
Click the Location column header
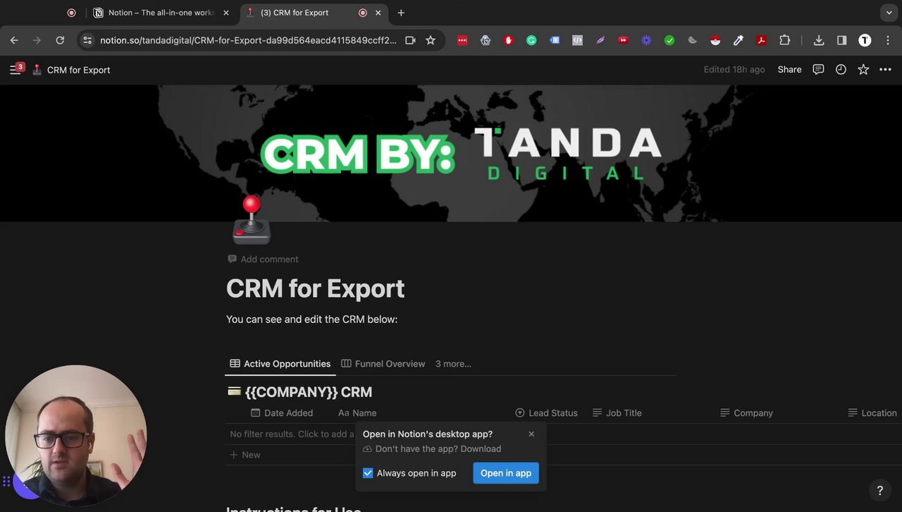point(872,413)
